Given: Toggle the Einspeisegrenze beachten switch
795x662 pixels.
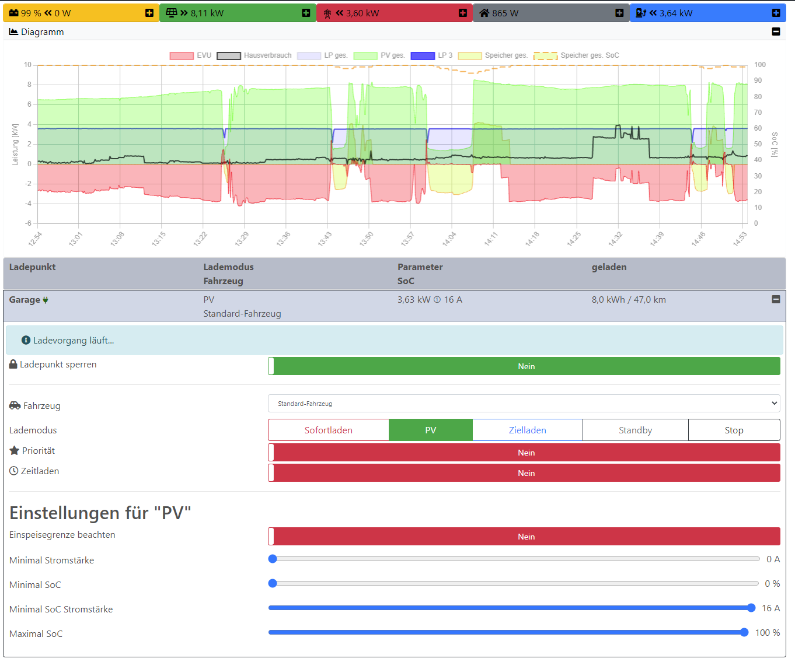Looking at the screenshot, I should [524, 537].
